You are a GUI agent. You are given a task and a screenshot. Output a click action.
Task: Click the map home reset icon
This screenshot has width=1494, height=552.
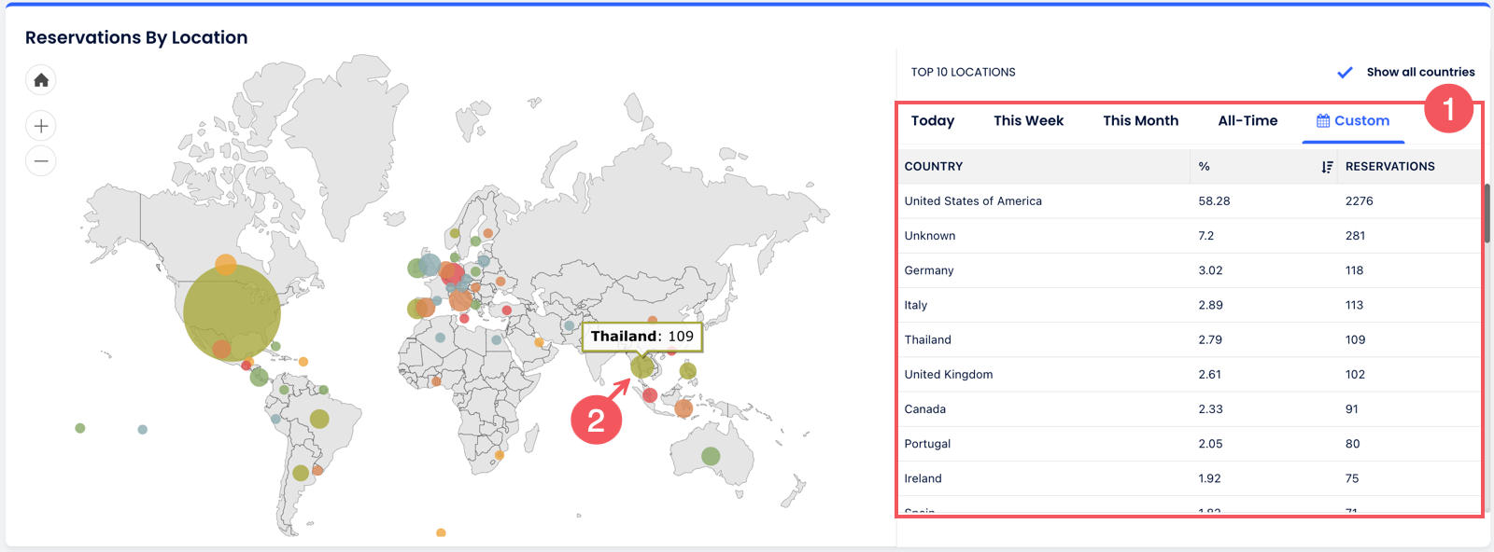41,80
